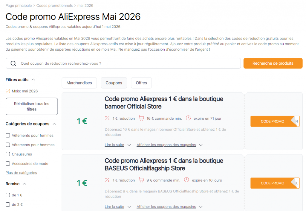Check the Vêtements pour femmes filter
This screenshot has height=211, width=306.
[x=8, y=135]
